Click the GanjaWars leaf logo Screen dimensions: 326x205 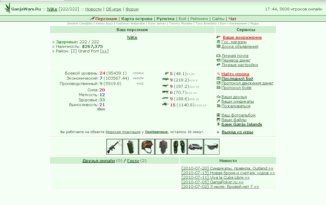click(x=7, y=8)
